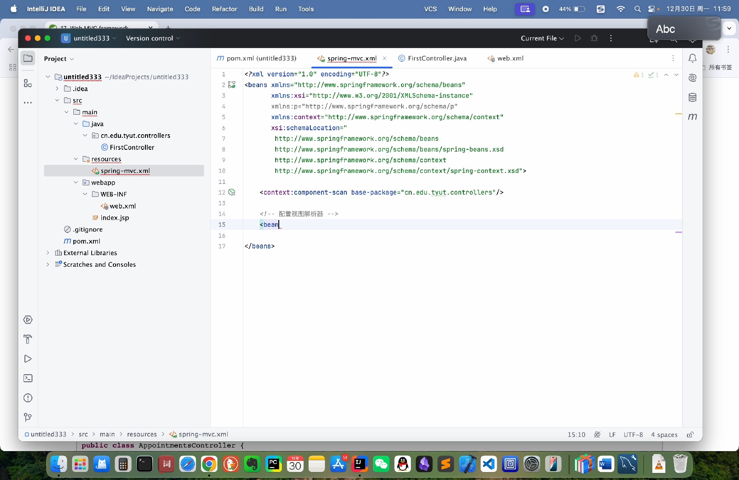Switch to FirstController.java tab
Viewport: 739px width, 480px height.
(x=432, y=58)
